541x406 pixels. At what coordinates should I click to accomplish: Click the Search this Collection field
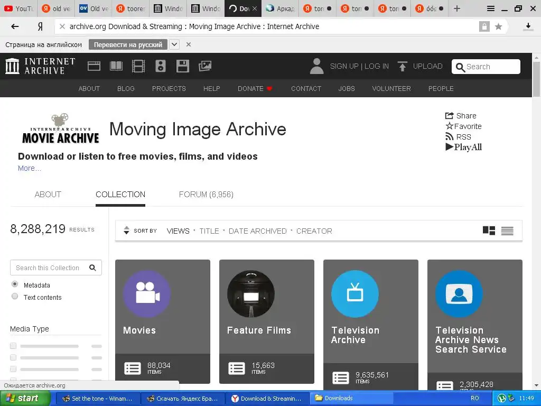[x=56, y=267]
